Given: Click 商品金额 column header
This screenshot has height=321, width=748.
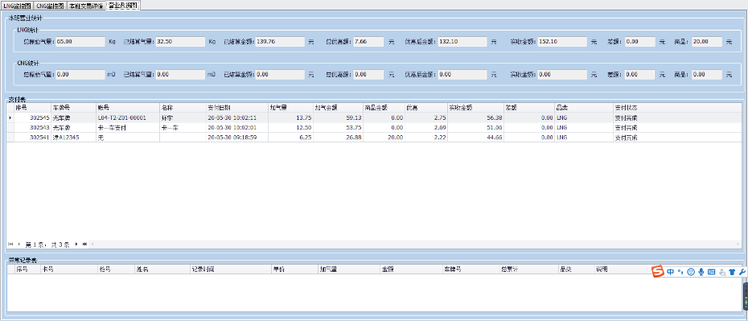Looking at the screenshot, I should point(384,109).
